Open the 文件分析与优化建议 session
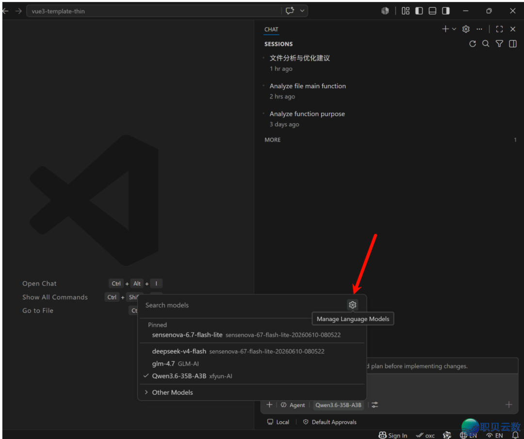524x439 pixels. (389, 63)
